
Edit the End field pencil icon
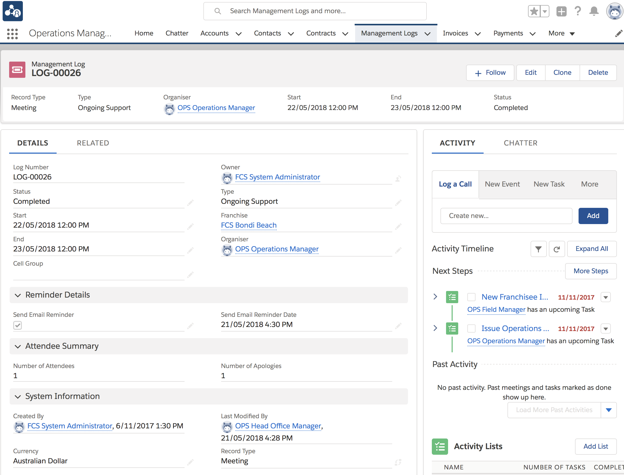pos(190,250)
